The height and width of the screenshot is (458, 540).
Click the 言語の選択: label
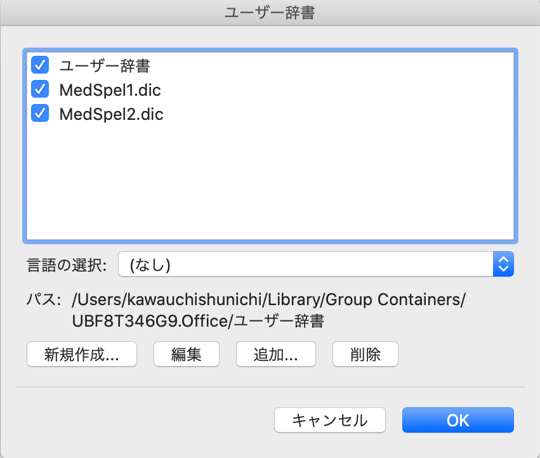coord(67,265)
